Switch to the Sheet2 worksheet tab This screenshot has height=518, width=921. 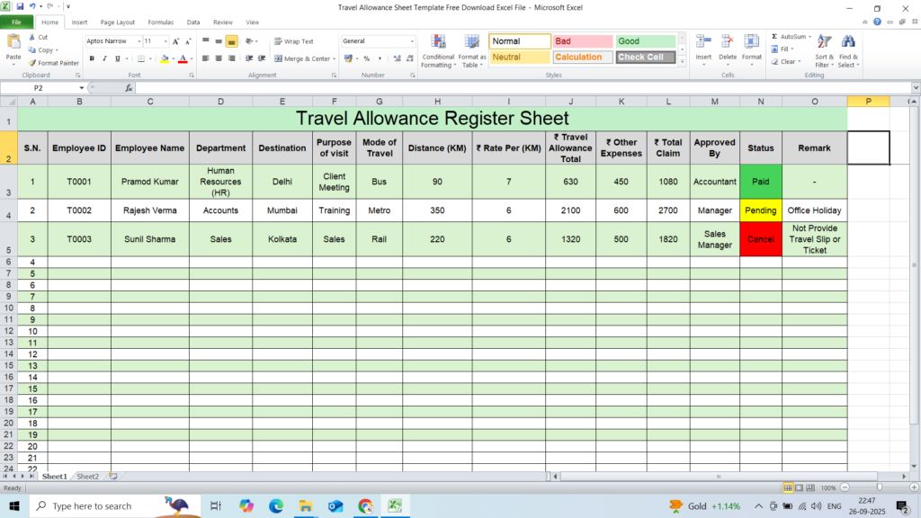click(x=87, y=476)
